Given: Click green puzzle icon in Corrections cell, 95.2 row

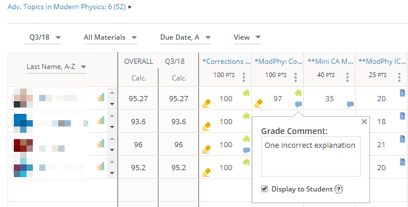Looking at the screenshot, I should point(246,162).
